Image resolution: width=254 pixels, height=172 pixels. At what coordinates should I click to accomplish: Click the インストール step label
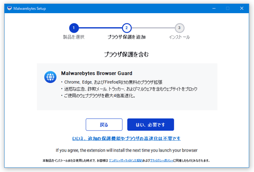pyautogui.click(x=179, y=37)
